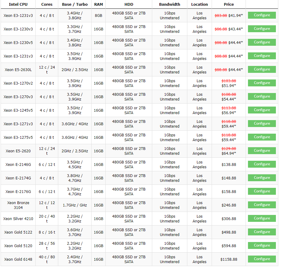Click the $594.88 price
The image size is (281, 267).
coord(229,246)
